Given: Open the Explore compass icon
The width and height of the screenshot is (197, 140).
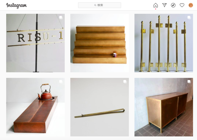Looking at the screenshot, I should [173, 5].
